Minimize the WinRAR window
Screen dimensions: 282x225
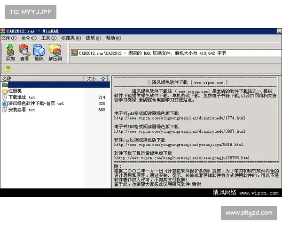point(279,31)
